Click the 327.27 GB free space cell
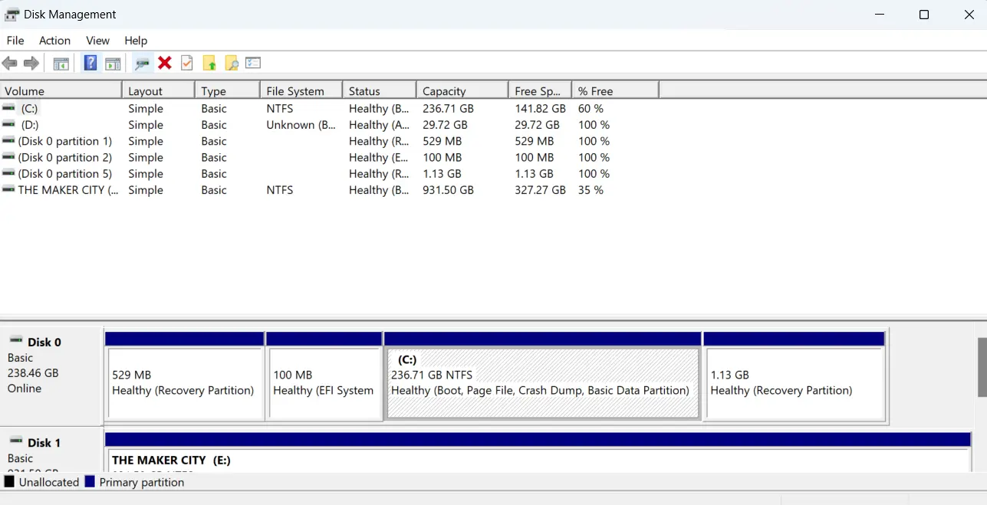 coord(540,190)
